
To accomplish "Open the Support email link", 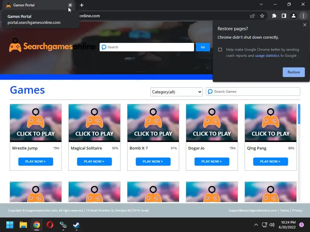I will 253,211.
